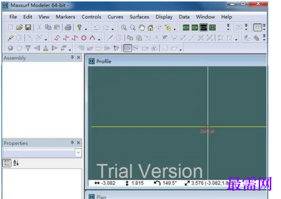
Task: Toggle the highlighted grid layout button
Action: click(x=258, y=28)
